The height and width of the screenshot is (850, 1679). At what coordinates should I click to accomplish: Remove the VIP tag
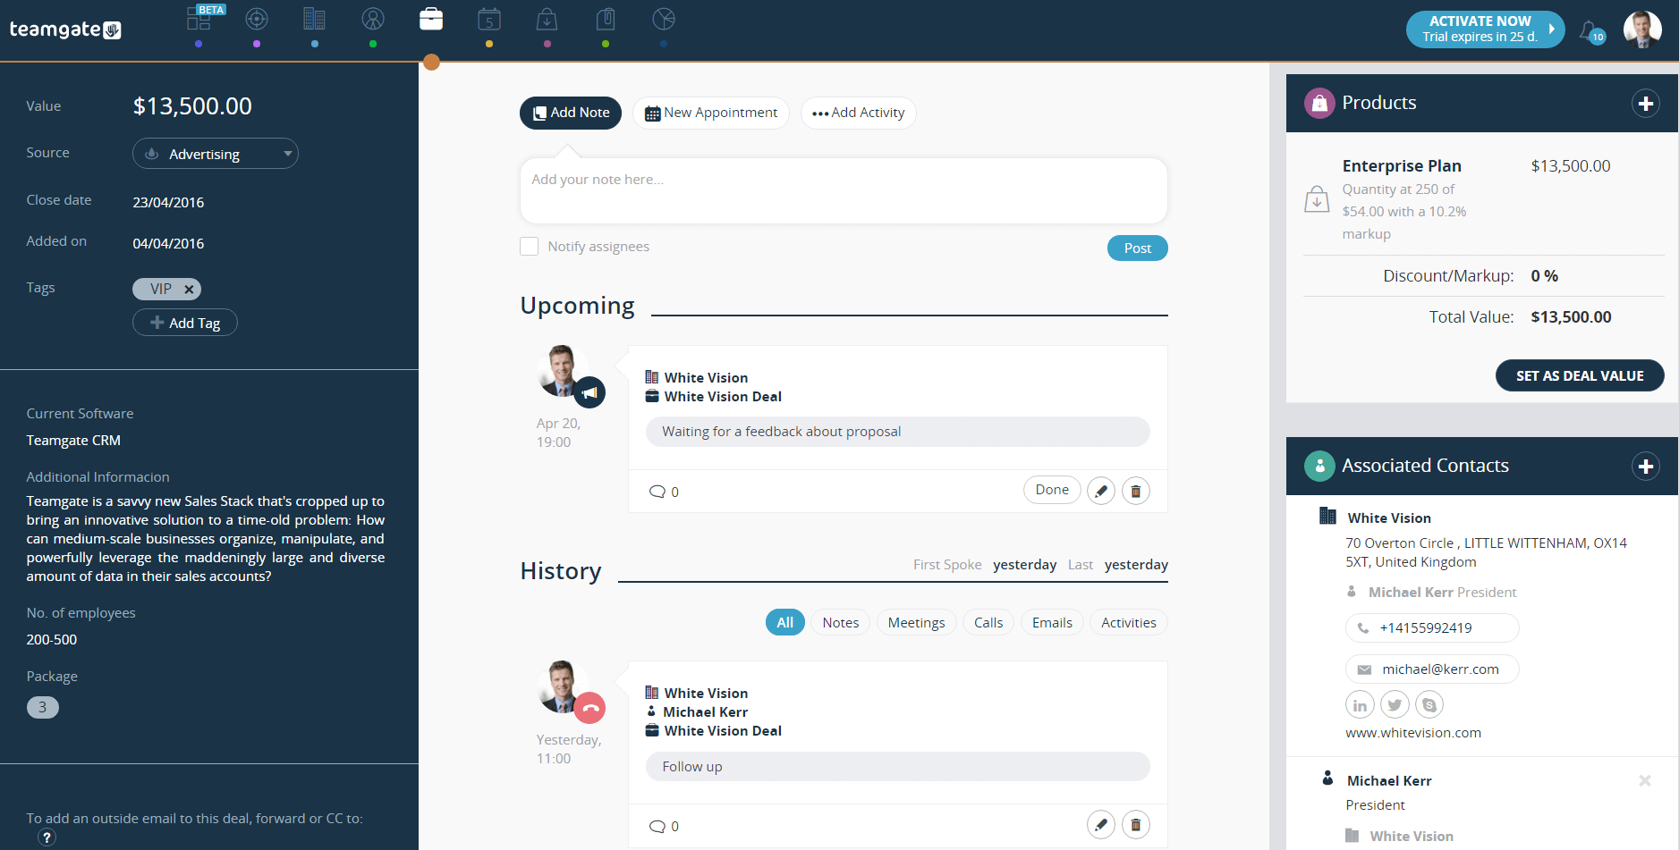[x=189, y=290]
